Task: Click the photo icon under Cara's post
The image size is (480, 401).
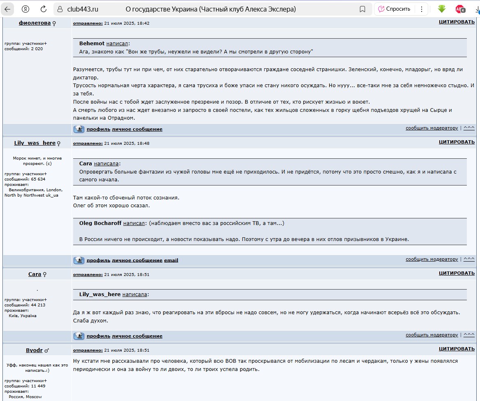Action: tap(79, 336)
